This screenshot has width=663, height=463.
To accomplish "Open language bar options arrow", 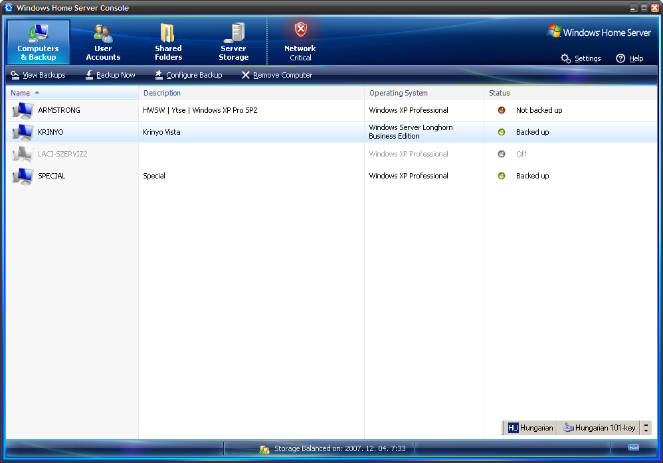I will [646, 428].
